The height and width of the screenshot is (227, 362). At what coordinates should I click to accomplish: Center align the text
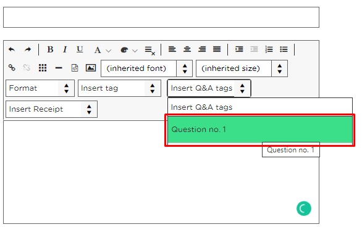(x=187, y=49)
